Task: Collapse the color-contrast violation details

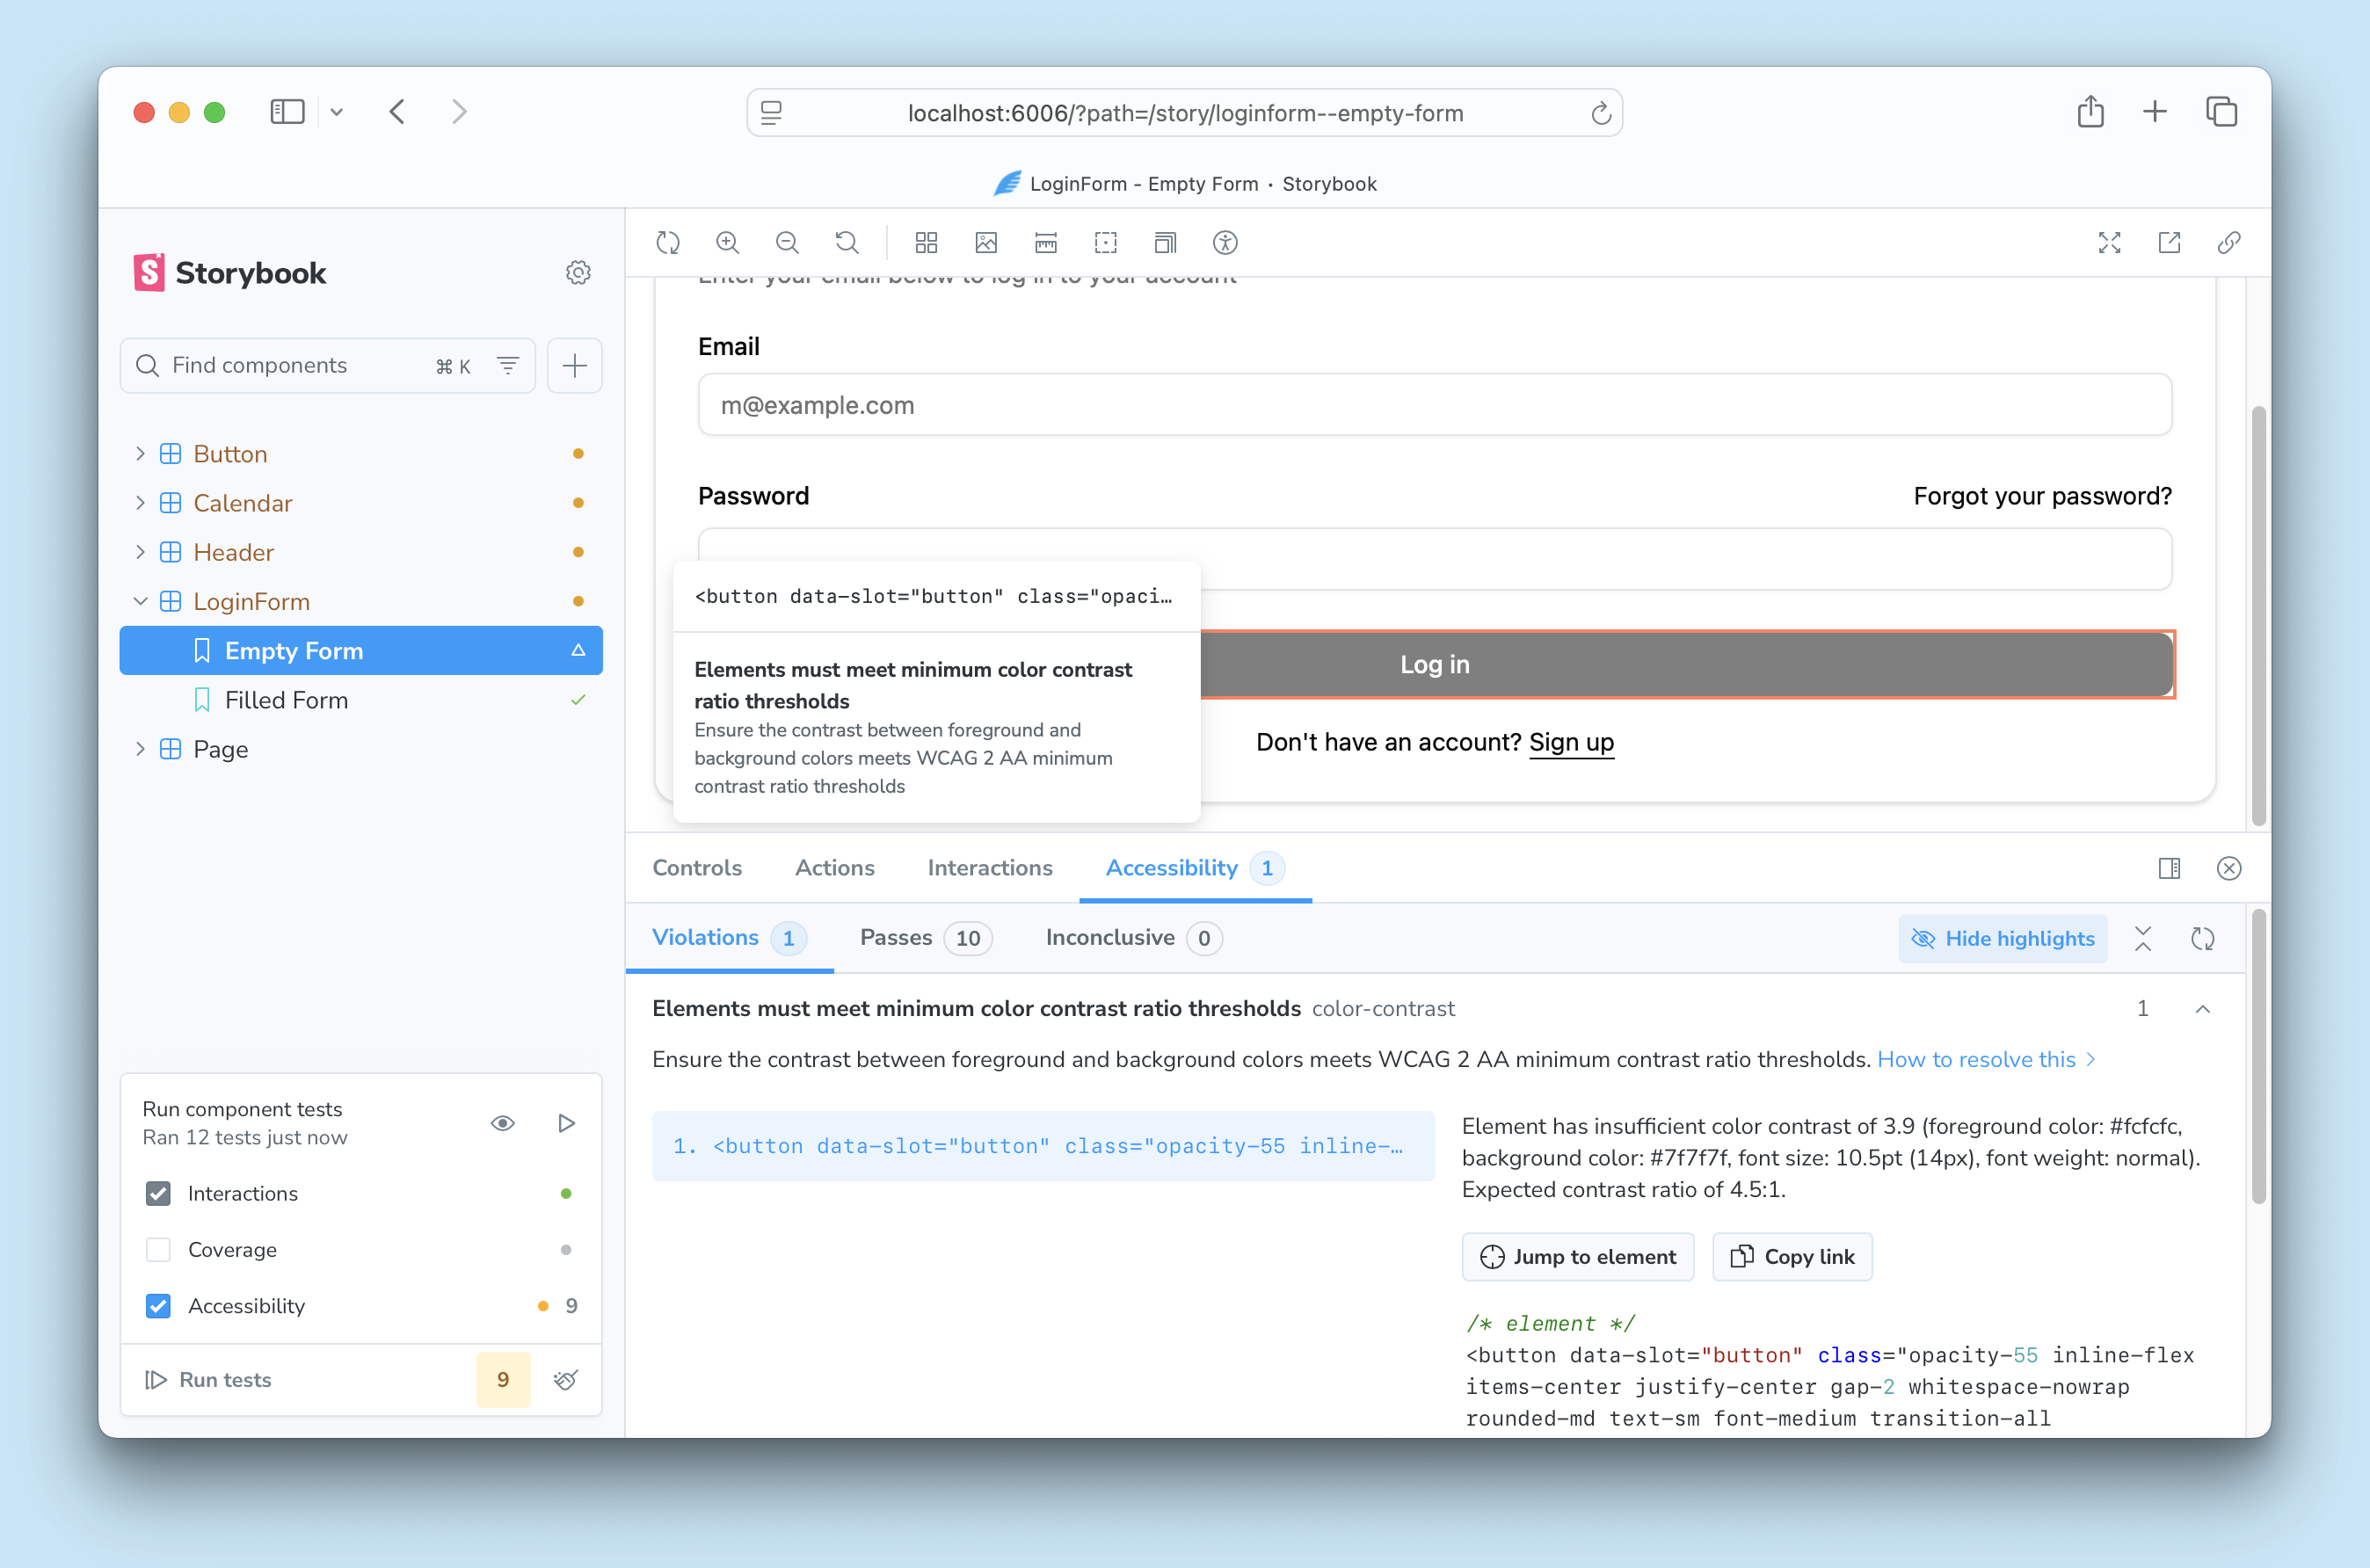Action: pos(2204,1008)
